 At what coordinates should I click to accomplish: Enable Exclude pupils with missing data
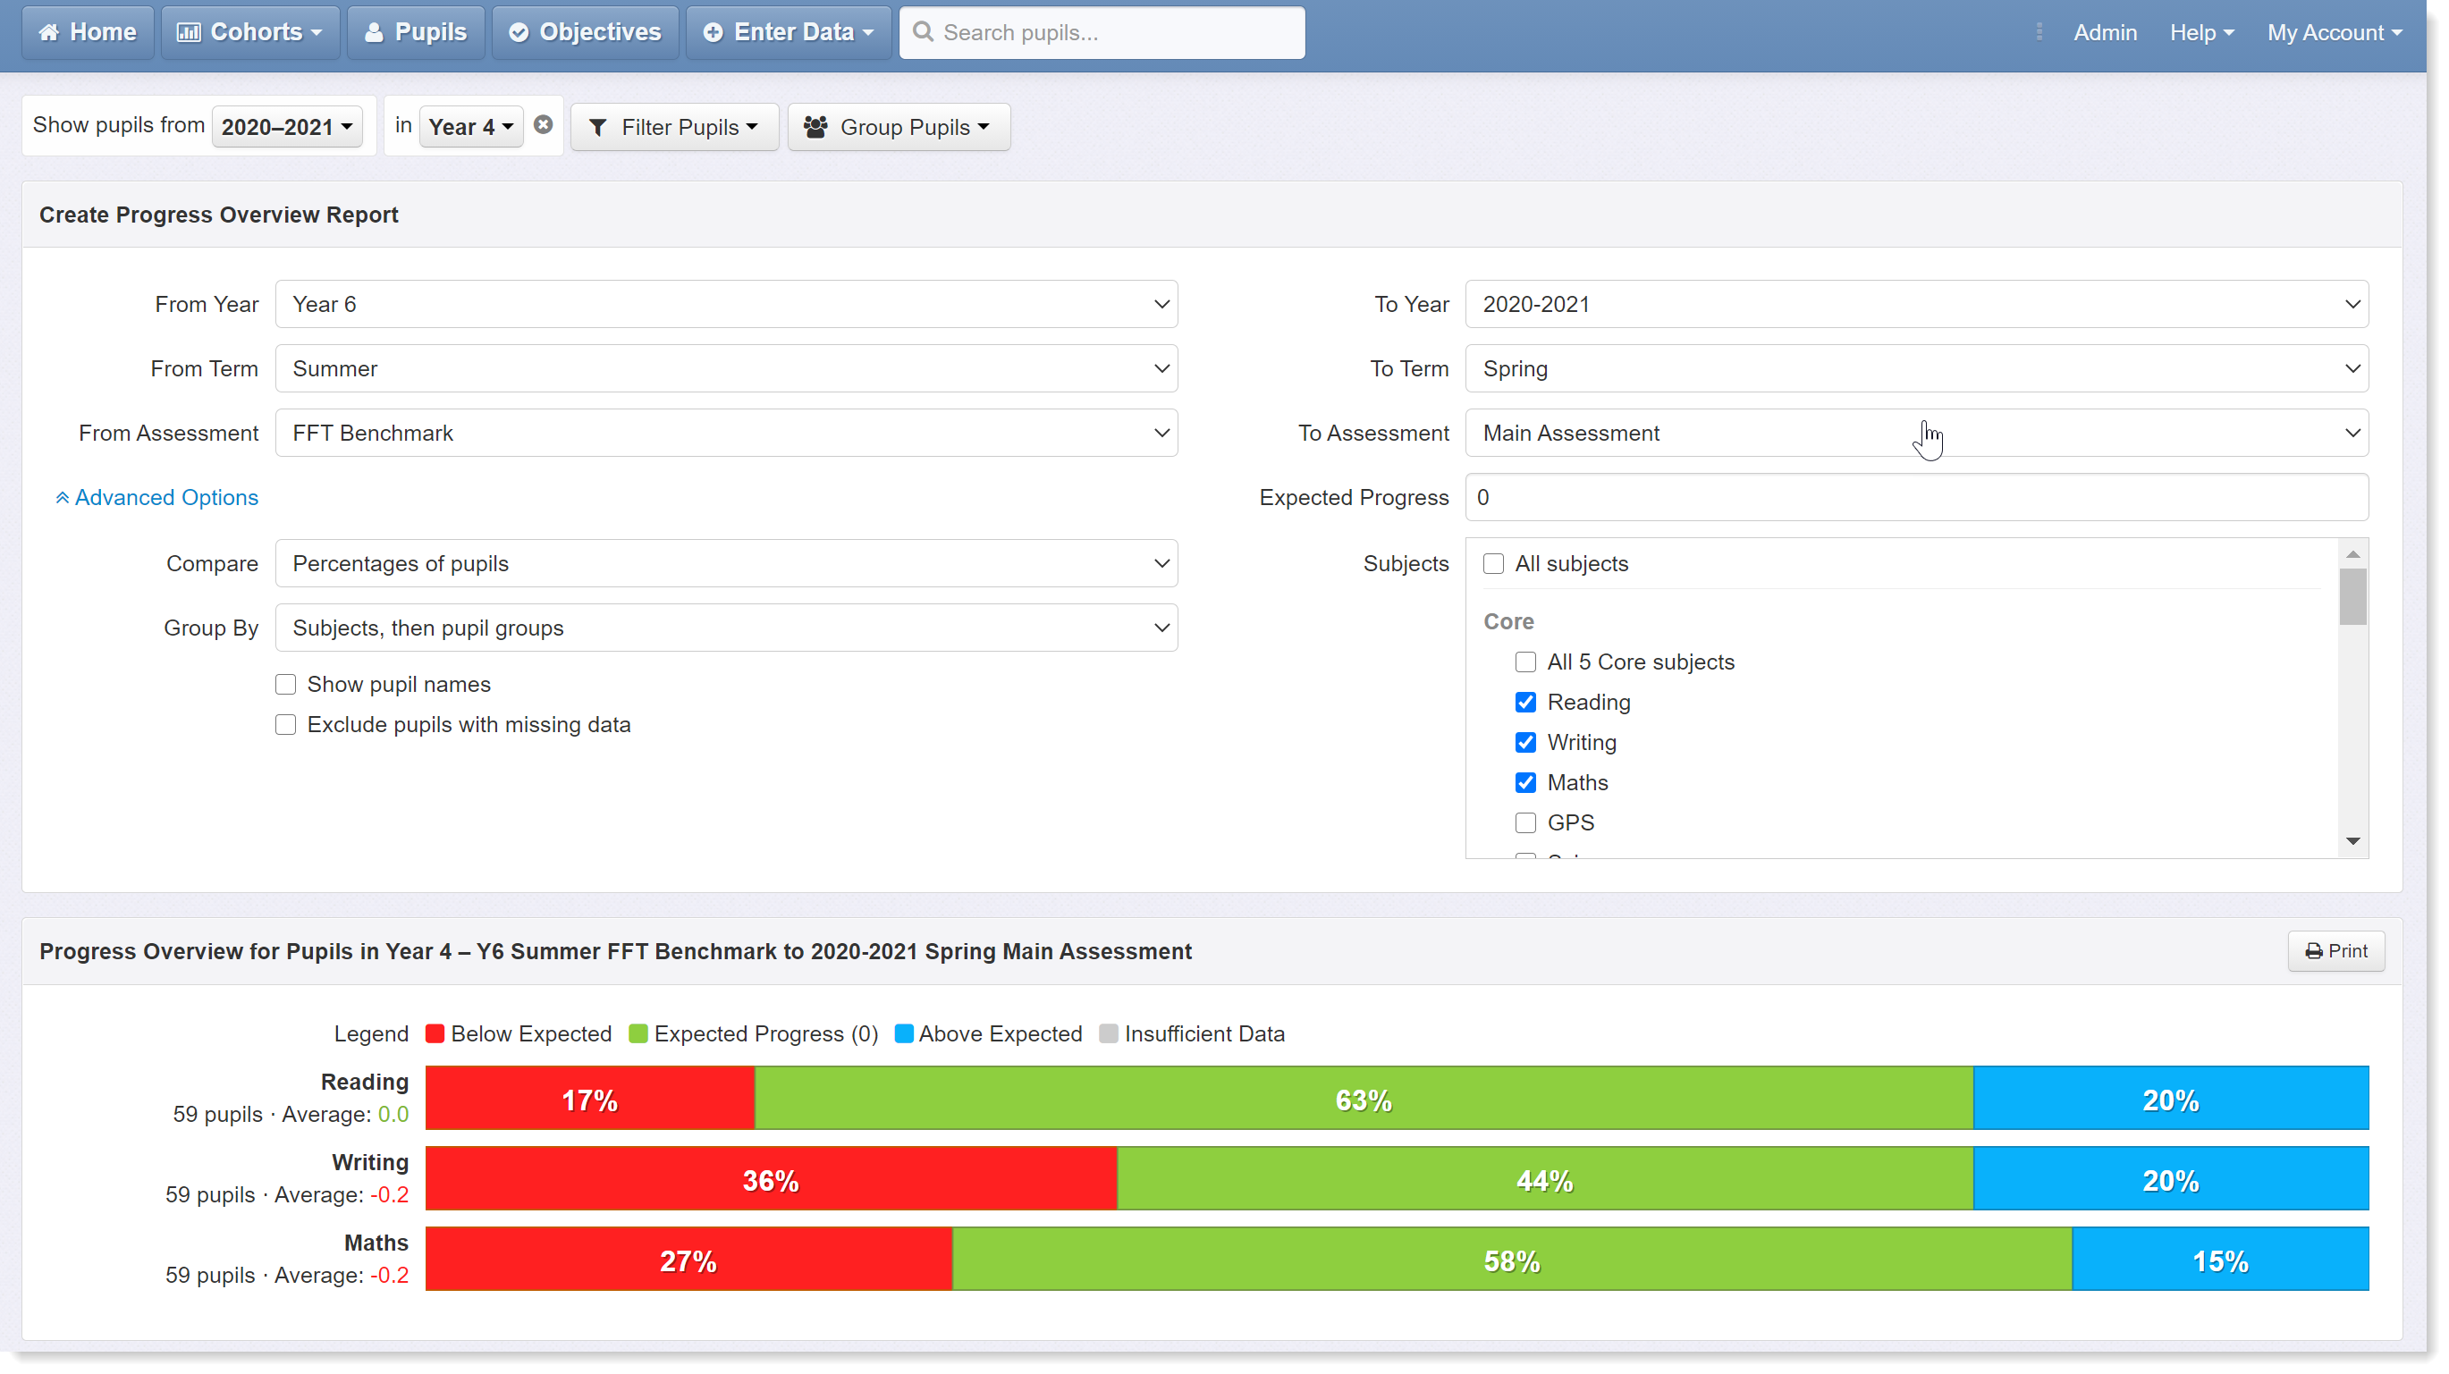(285, 724)
